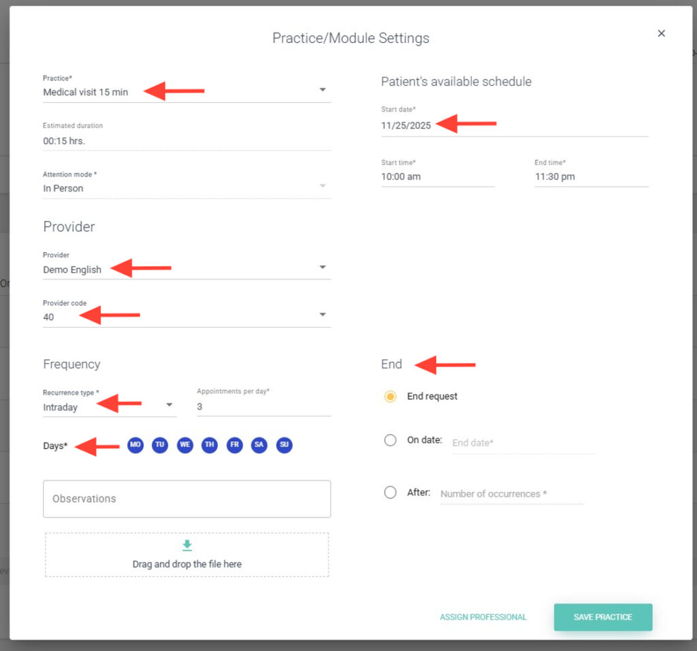Viewport: 697px width, 651px height.
Task: Toggle the TU day circle
Action: tap(160, 445)
